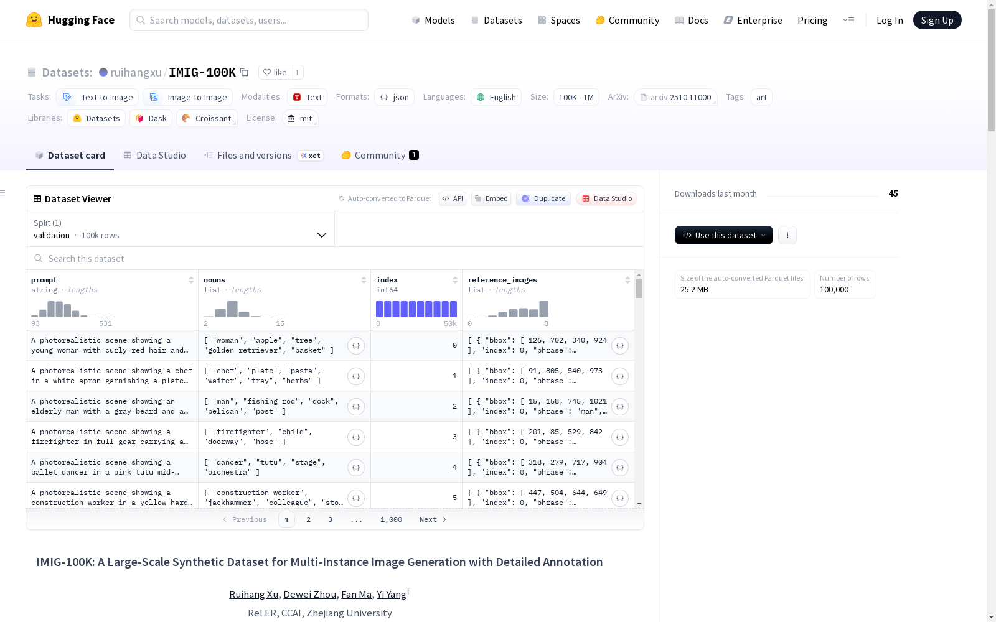Open the navigation overflow menu icon
The image size is (996, 622).
pos(848,20)
